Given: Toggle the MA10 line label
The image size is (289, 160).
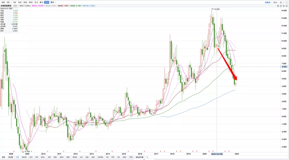Looking at the screenshot, I should [x=38, y=6].
